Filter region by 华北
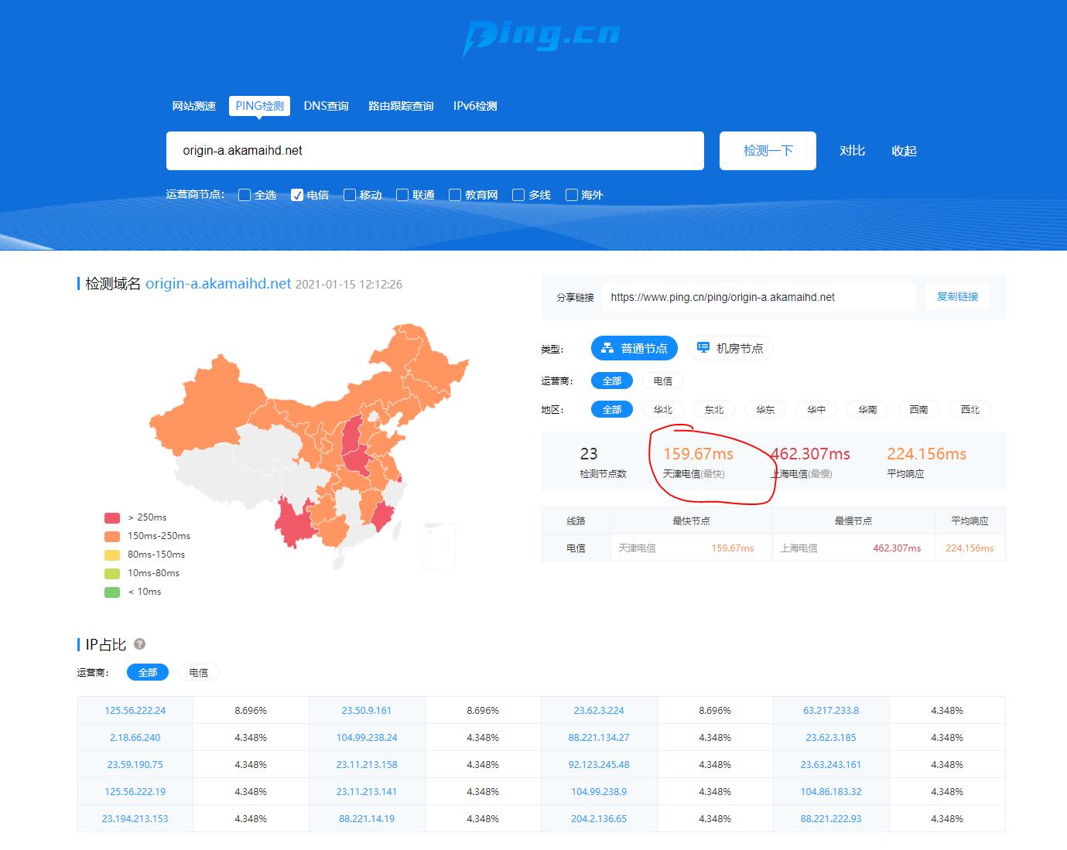 [663, 409]
